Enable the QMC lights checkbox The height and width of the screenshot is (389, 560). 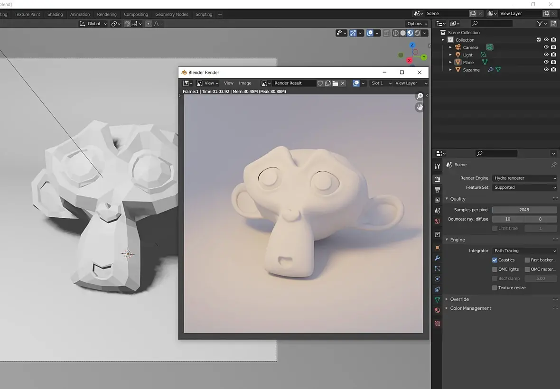point(495,269)
